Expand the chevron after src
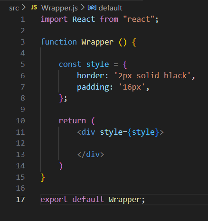Image resolution: width=208 pixels, height=221 pixels. (x=24, y=8)
